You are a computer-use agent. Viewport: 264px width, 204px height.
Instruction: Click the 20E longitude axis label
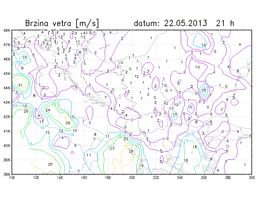[x=132, y=177]
